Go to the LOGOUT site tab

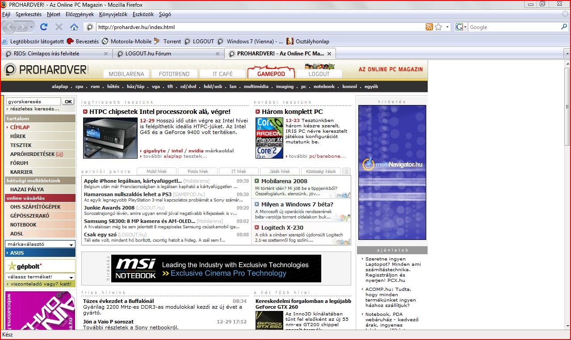(319, 74)
